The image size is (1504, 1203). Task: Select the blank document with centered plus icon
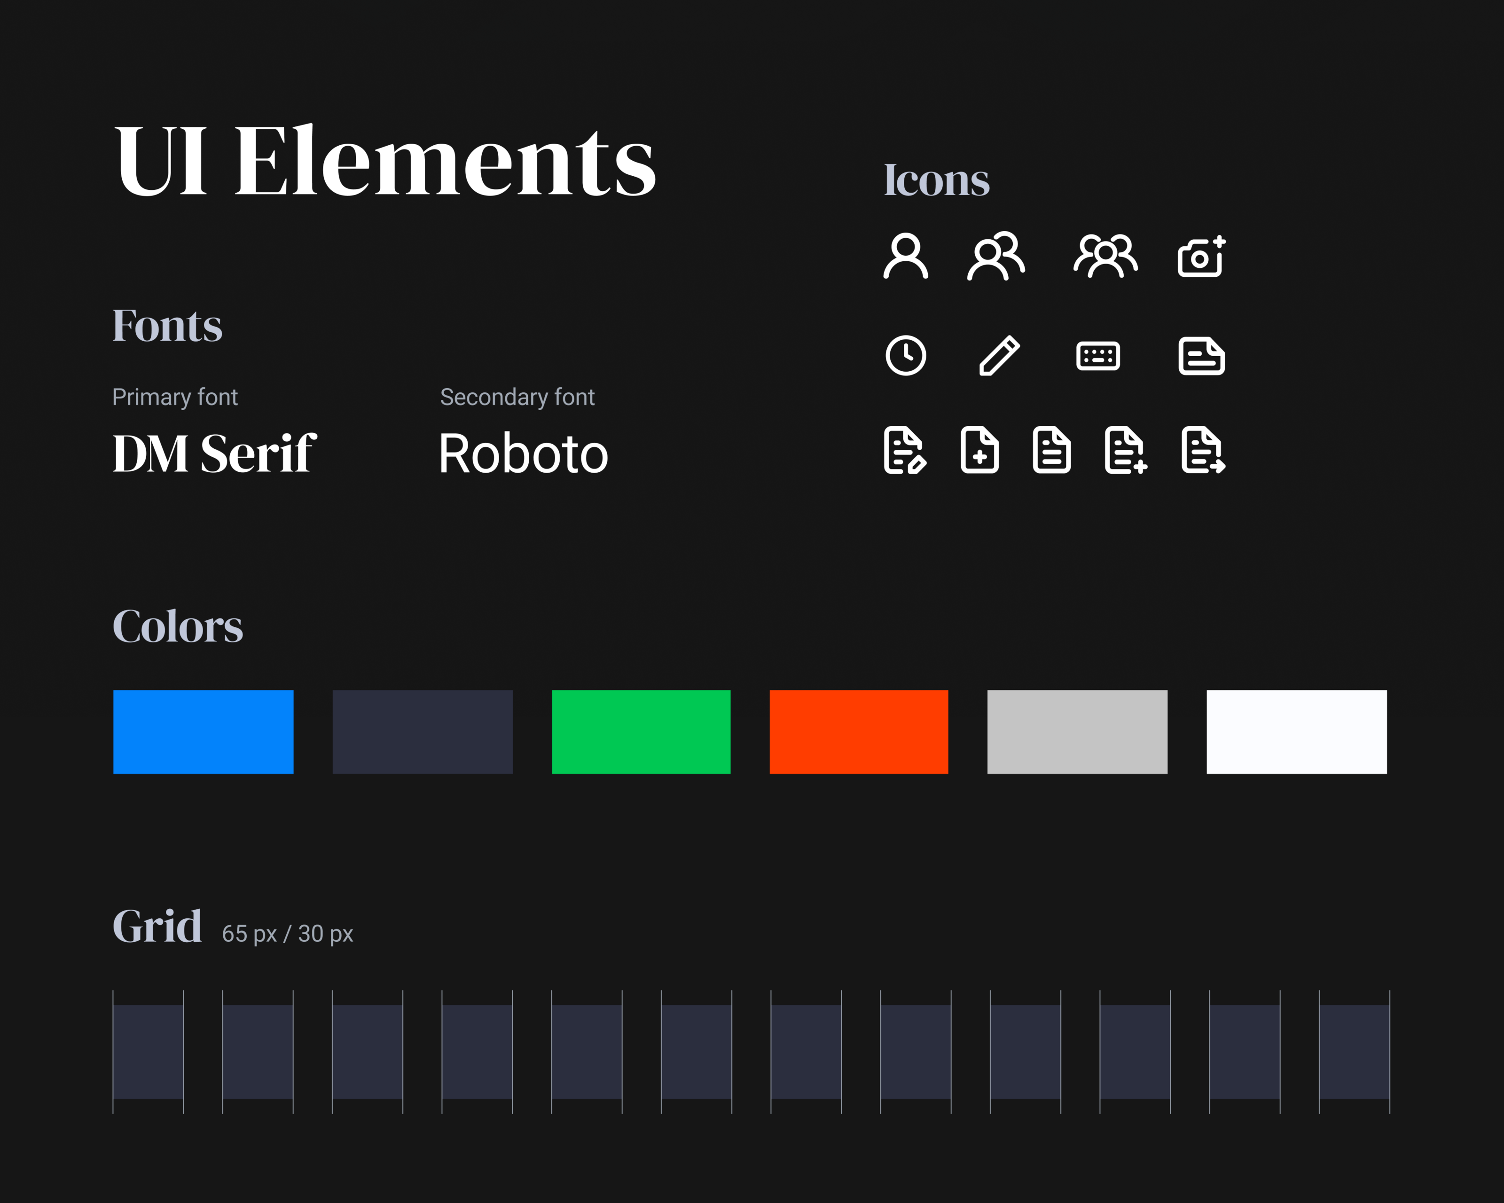point(979,451)
